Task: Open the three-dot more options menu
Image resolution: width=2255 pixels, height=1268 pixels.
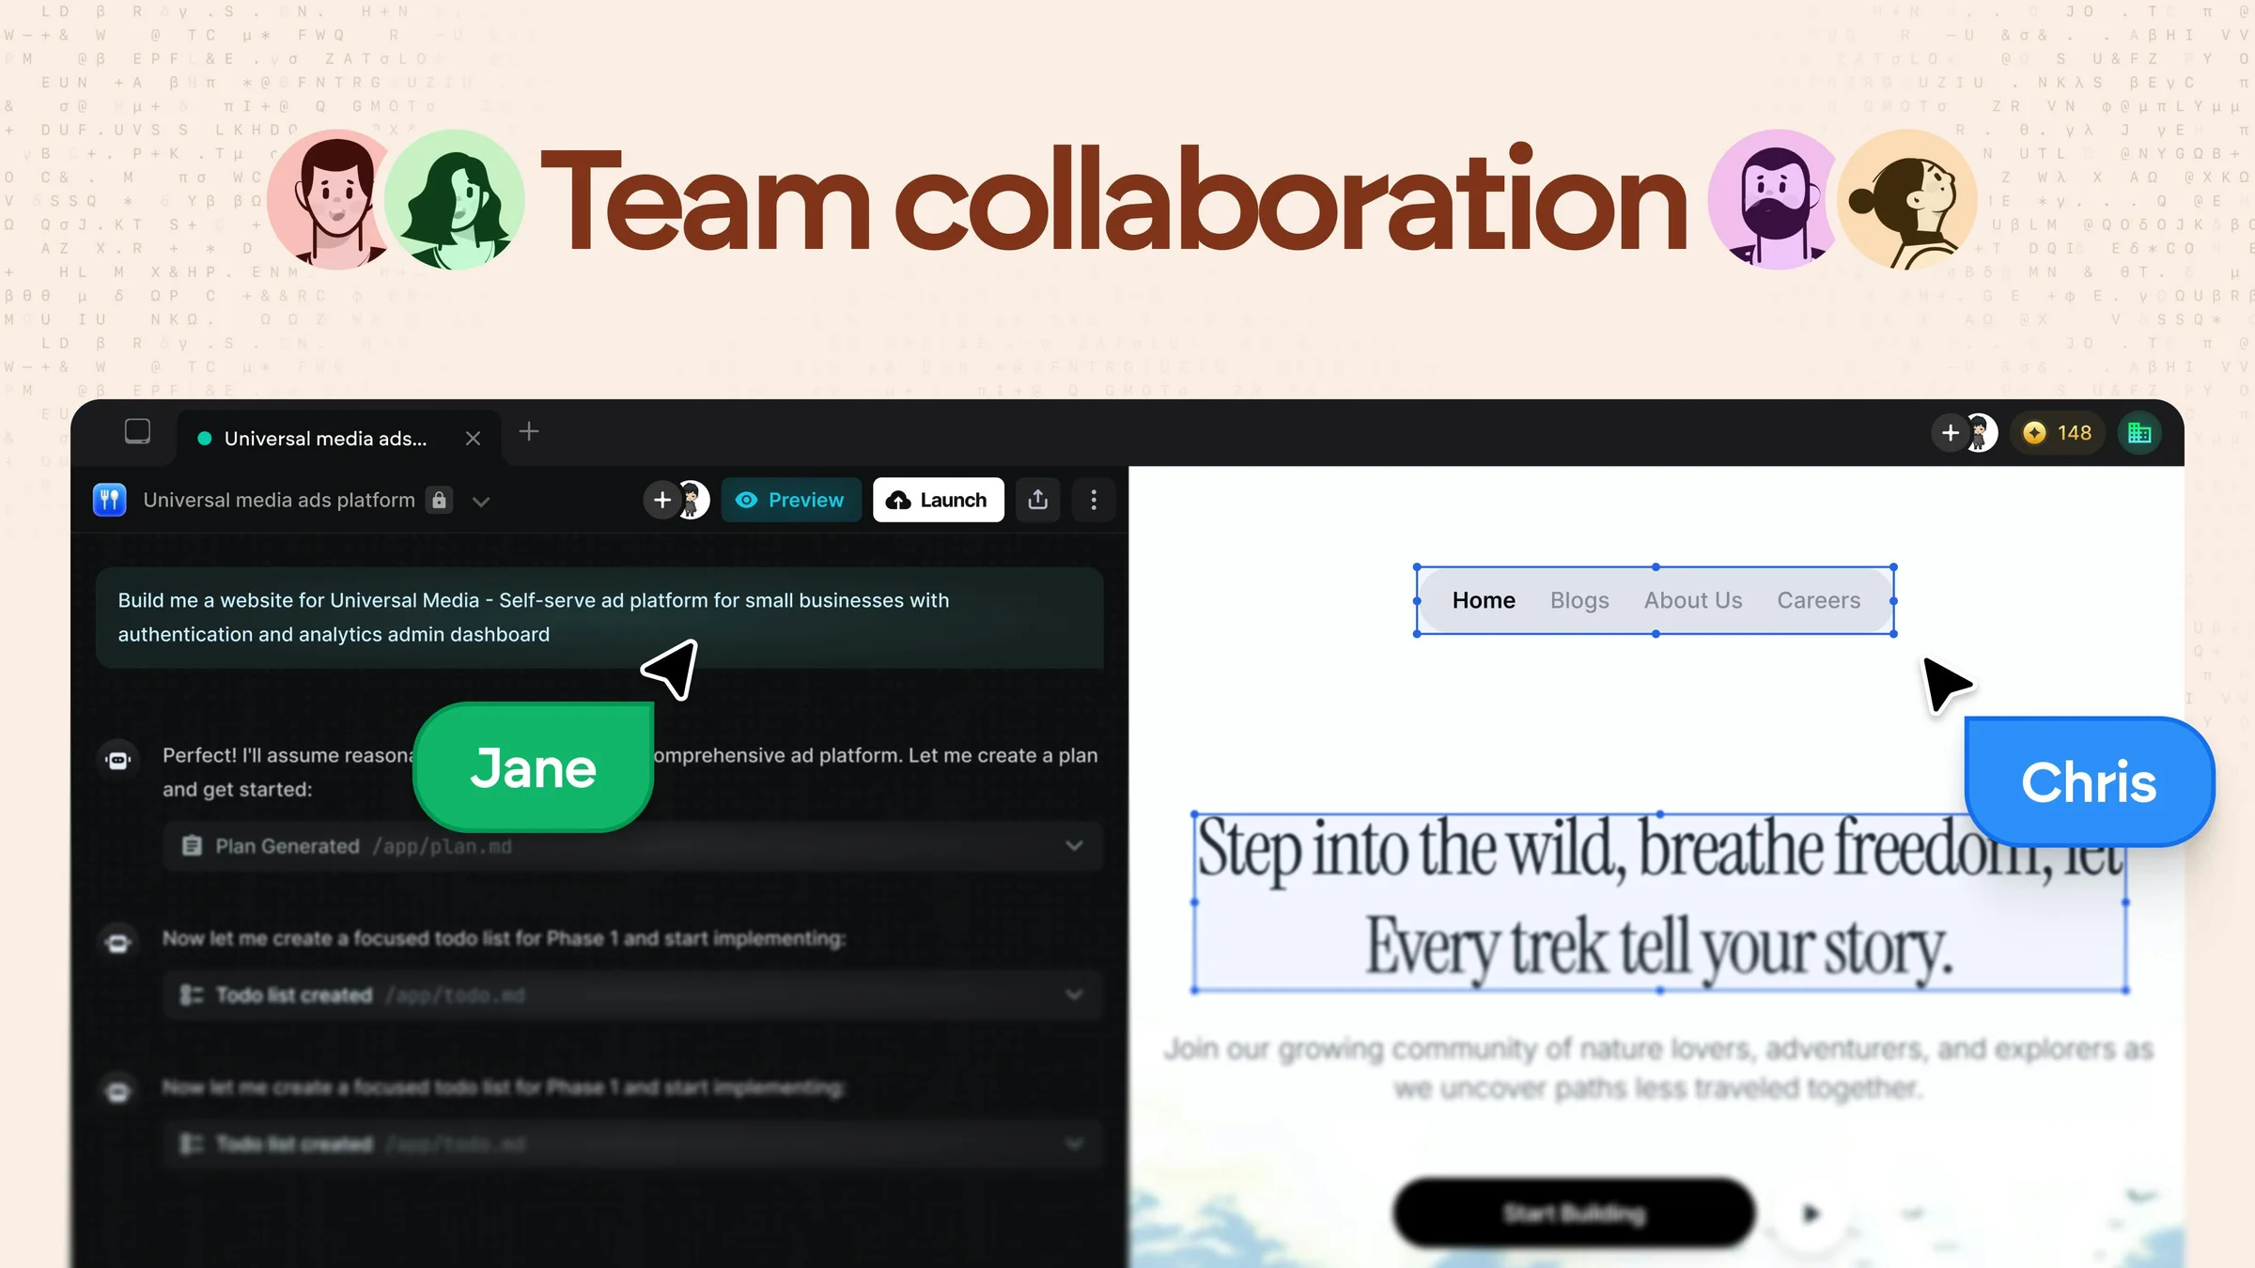Action: click(x=1094, y=500)
